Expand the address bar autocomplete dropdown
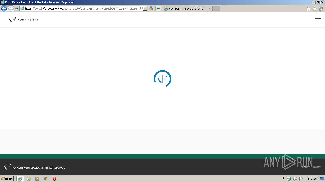 (x=145, y=9)
